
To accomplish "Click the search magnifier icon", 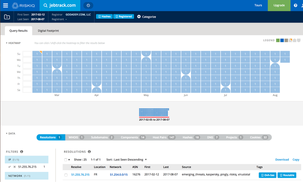I will pyautogui.click(x=45, y=5).
